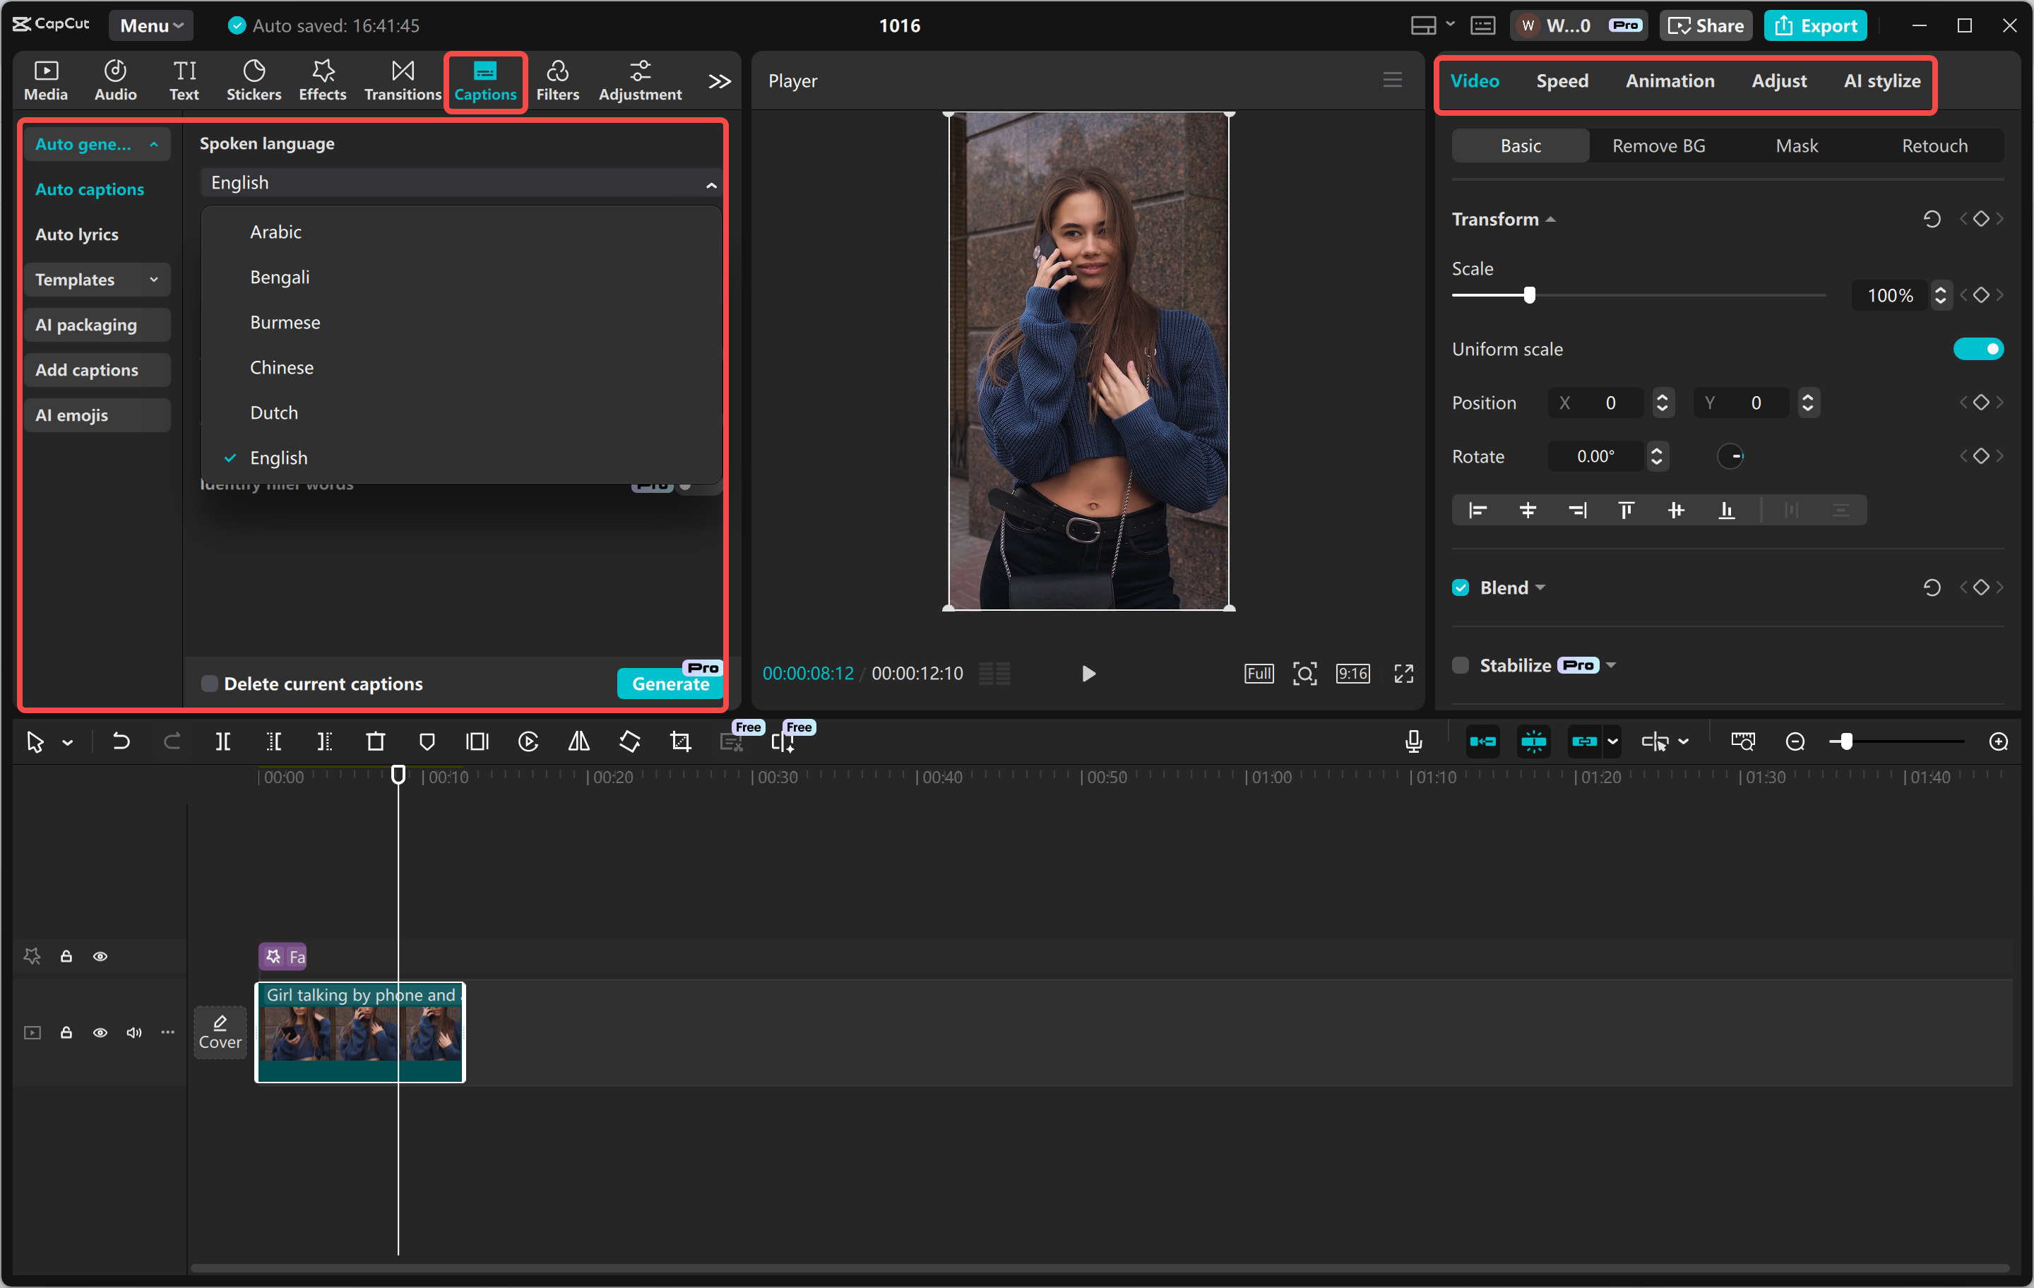2034x1288 pixels.
Task: Toggle the Uniform scale switch
Action: pyautogui.click(x=1978, y=349)
